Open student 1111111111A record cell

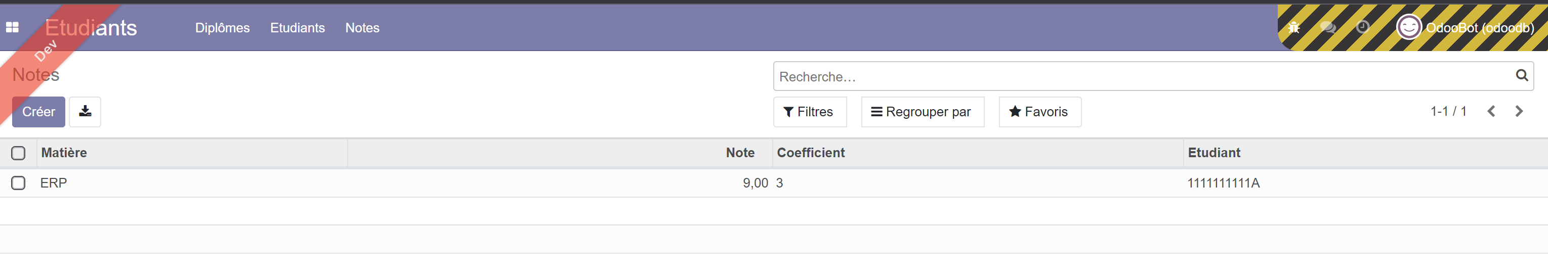1223,183
